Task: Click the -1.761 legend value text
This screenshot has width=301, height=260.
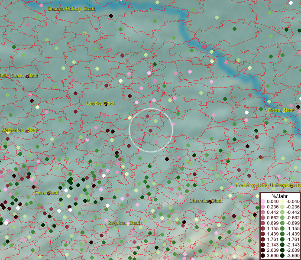Action: tap(293, 240)
